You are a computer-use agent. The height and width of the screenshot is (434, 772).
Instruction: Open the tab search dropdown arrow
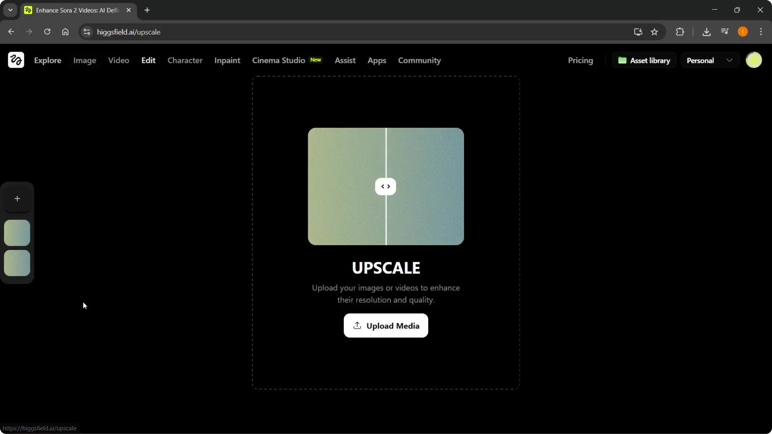10,10
